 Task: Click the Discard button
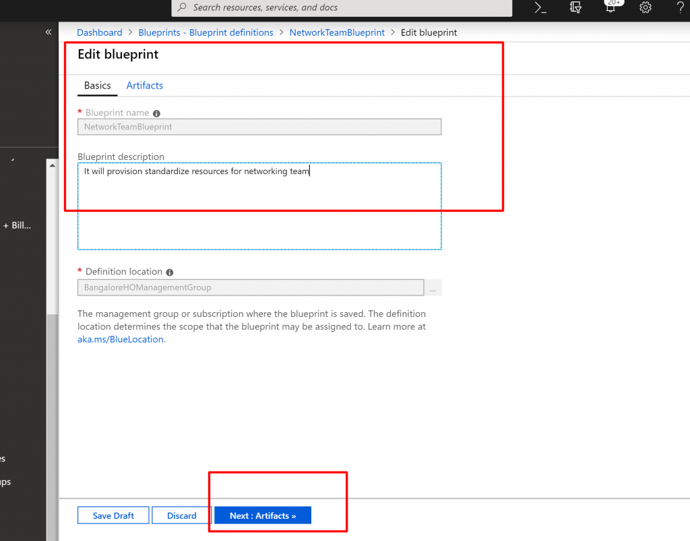[x=182, y=515]
